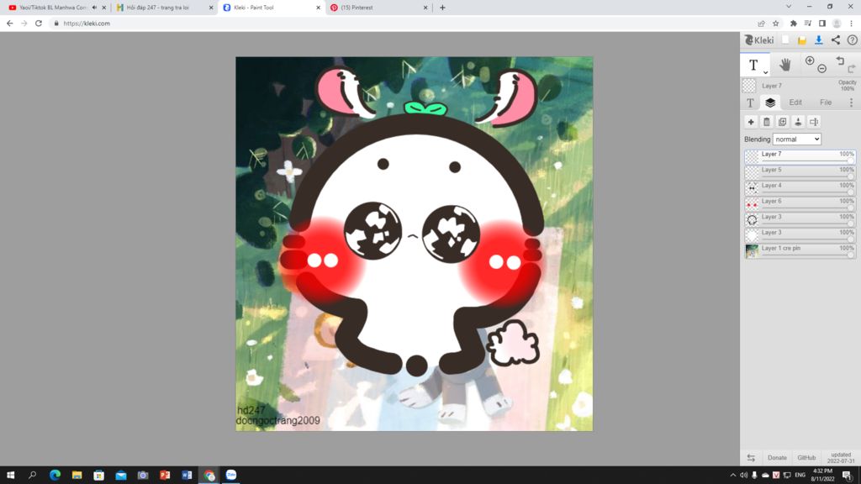Switch to the File tab
Viewport: 861px width, 484px height.
click(826, 103)
